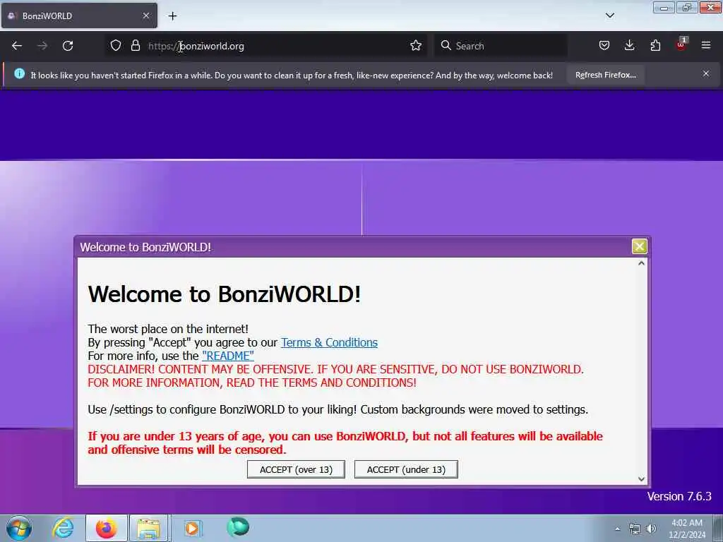
Task: Click the dialog scrollbar down arrow
Action: click(x=641, y=479)
